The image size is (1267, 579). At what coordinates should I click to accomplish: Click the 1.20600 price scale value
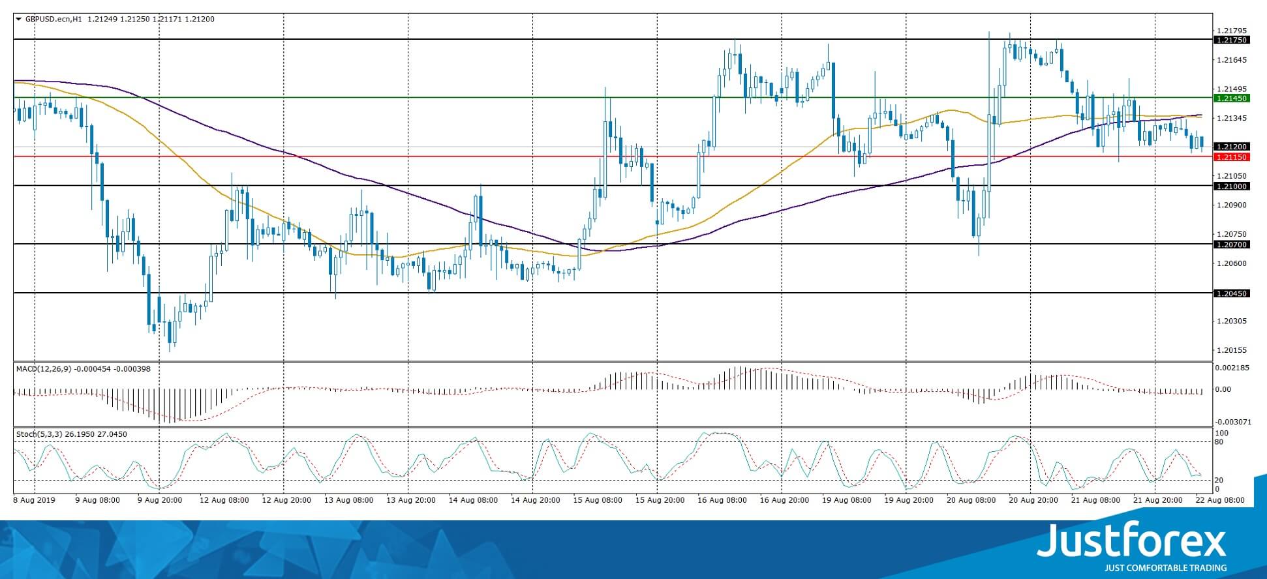(x=1232, y=263)
